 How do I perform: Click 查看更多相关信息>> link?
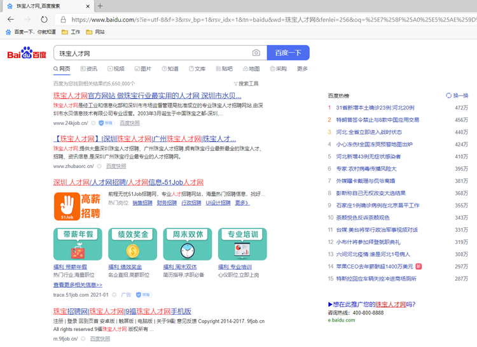[78, 285]
